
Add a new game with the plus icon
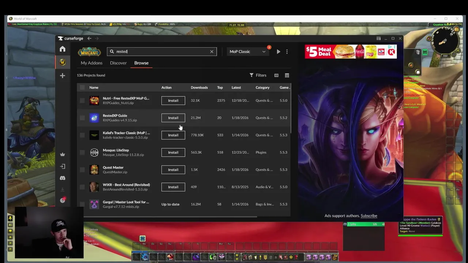(63, 76)
